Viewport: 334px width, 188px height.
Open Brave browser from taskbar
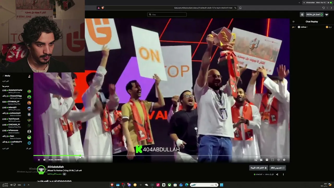[x=112, y=185]
